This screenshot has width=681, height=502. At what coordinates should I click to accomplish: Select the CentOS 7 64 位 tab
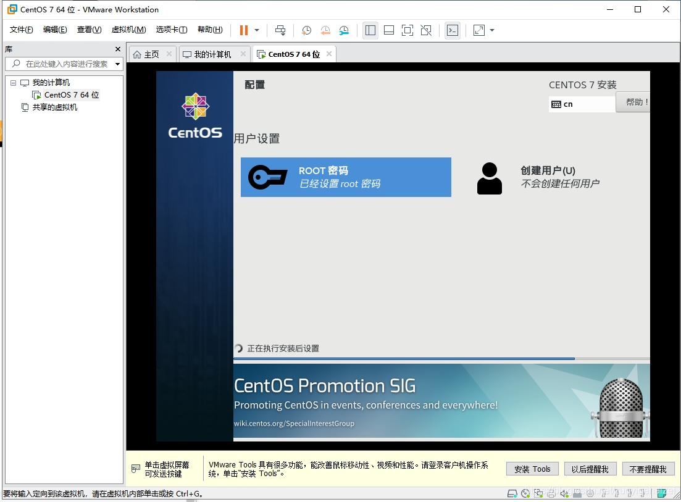(x=294, y=54)
